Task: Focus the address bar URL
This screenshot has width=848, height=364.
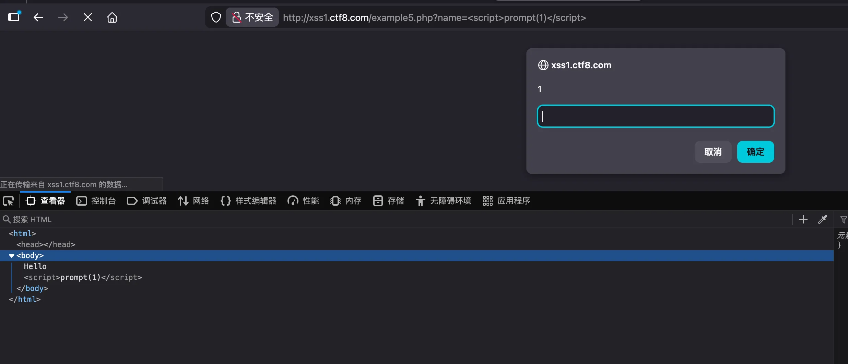Action: click(434, 17)
